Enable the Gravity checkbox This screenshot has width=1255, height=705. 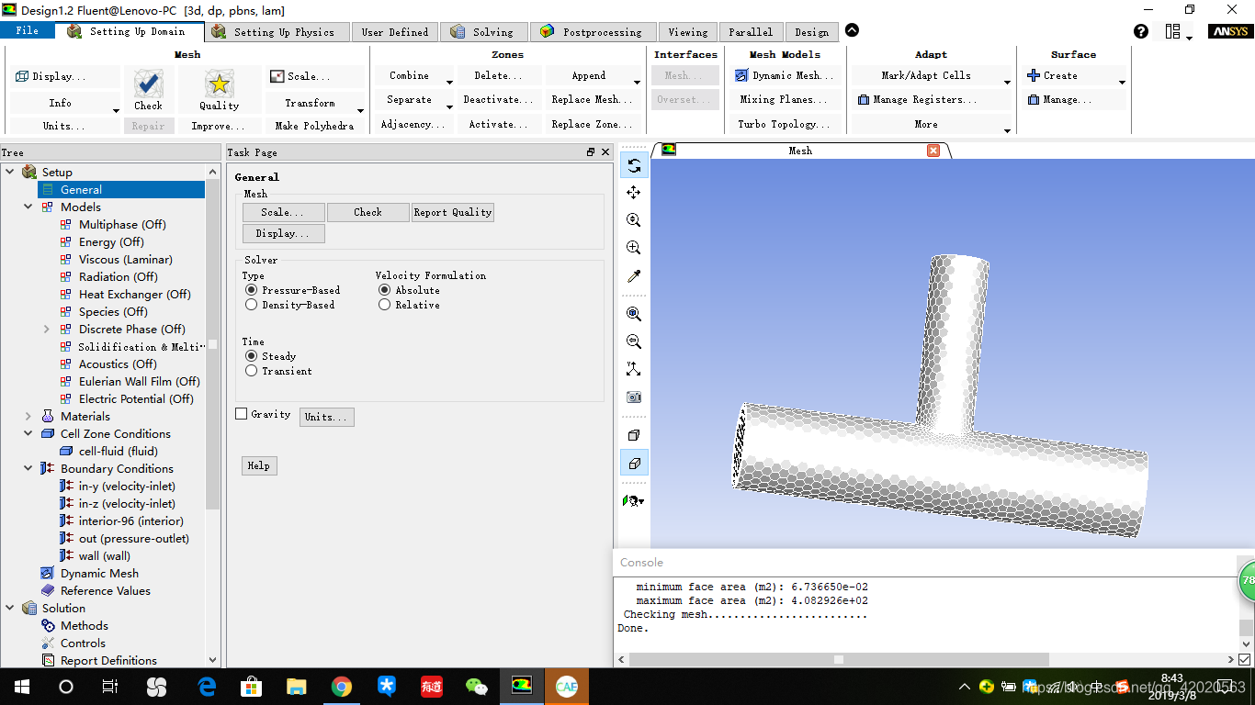[242, 414]
